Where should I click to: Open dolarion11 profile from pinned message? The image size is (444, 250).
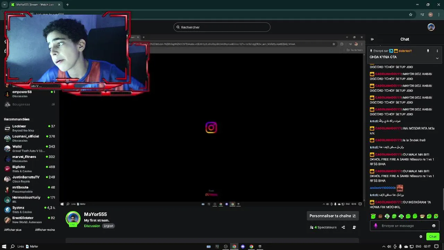point(405,51)
